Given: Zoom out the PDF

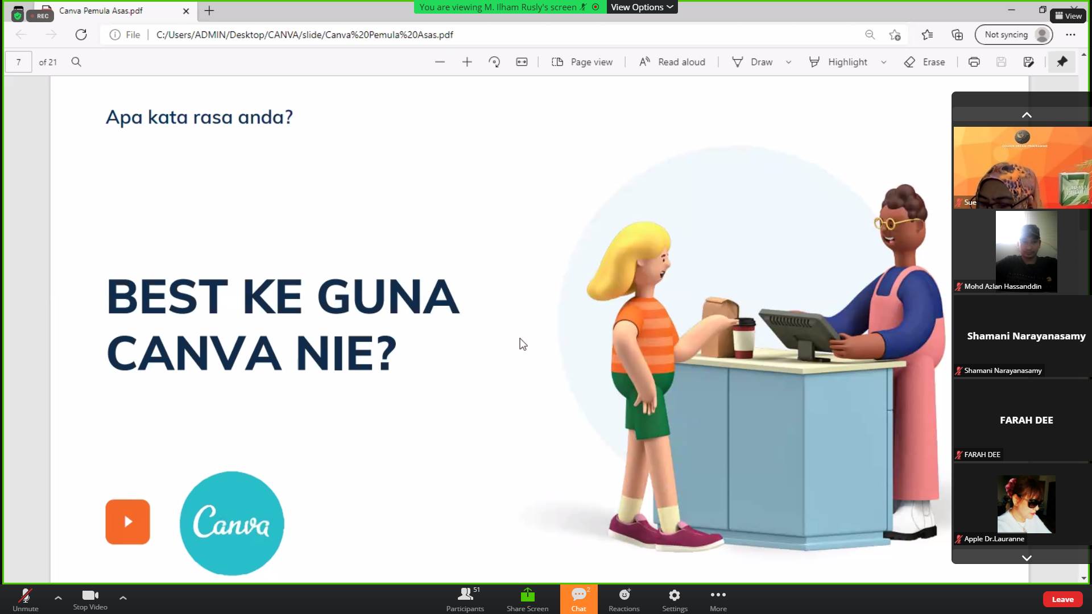Looking at the screenshot, I should pyautogui.click(x=440, y=62).
